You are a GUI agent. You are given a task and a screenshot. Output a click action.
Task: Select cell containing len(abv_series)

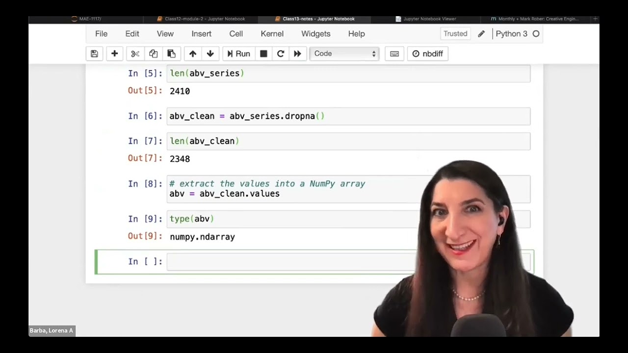pos(348,74)
